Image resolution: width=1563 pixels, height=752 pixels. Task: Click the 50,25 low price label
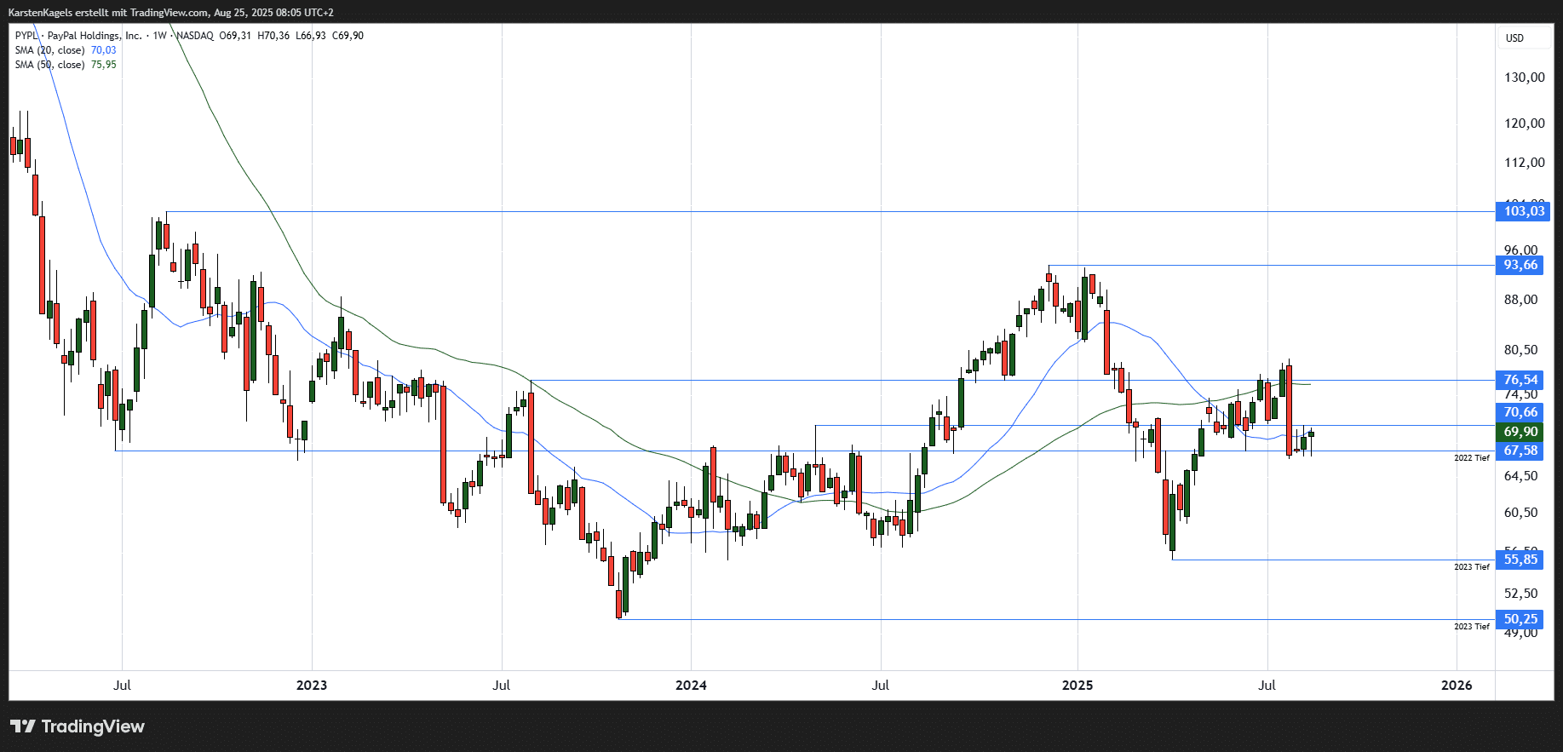[1521, 619]
